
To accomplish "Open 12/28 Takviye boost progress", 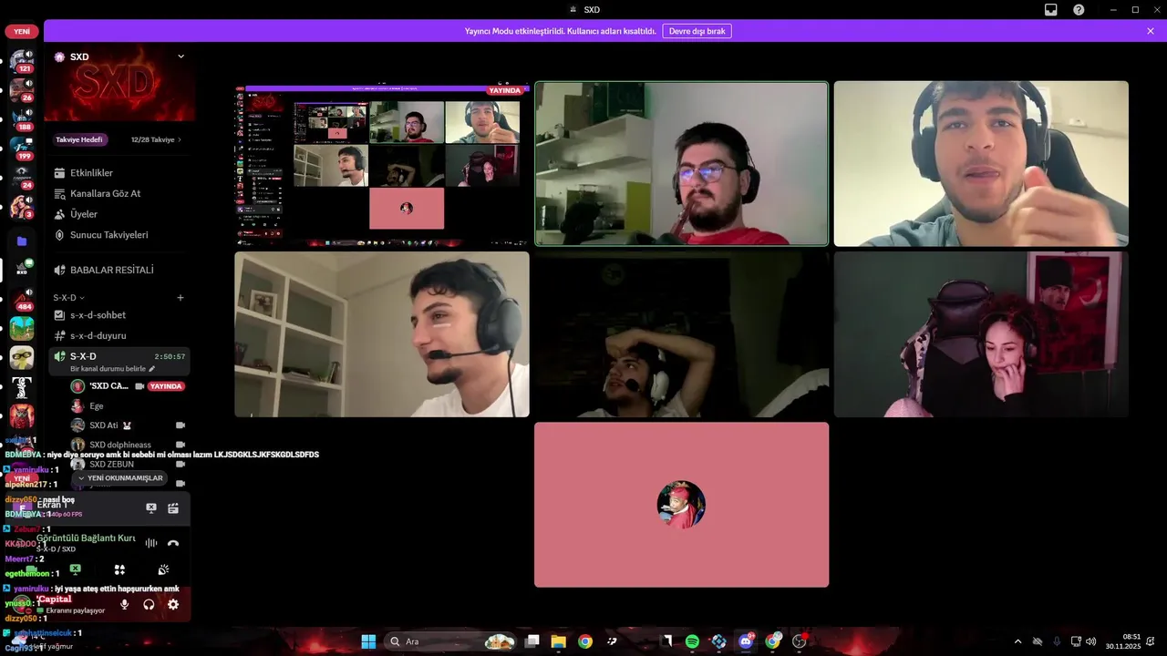I will [x=156, y=140].
